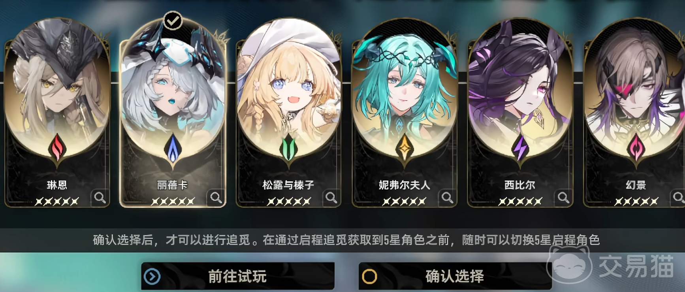
Task: Inspect 妮弗尔夫人 via magnifier icon
Action: [447, 197]
